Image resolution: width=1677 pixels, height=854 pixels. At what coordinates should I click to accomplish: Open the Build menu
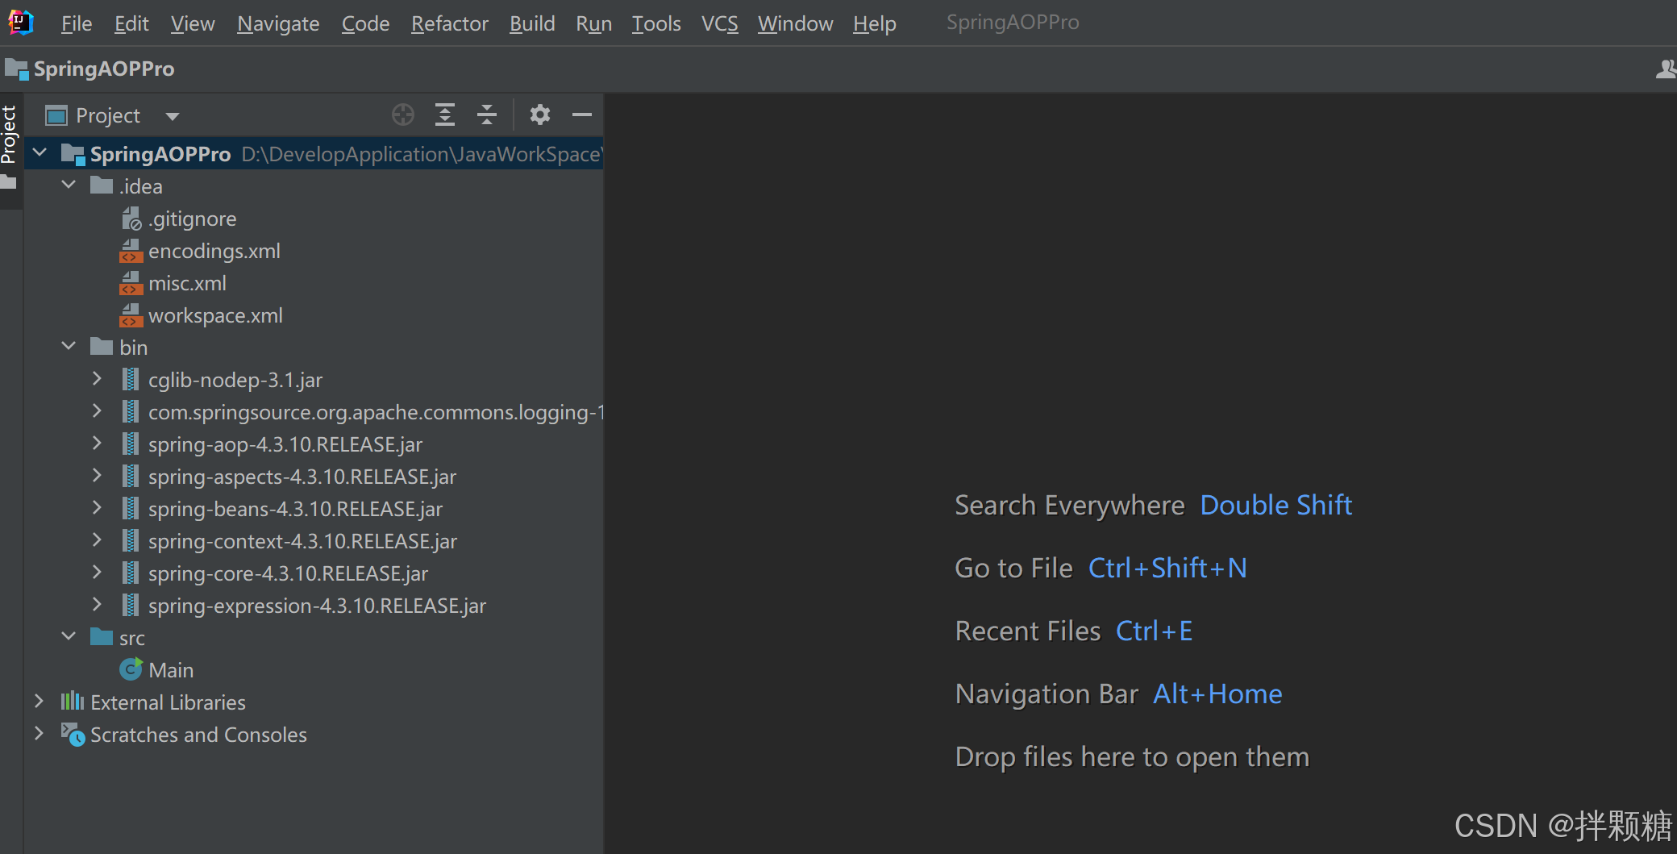pos(532,24)
